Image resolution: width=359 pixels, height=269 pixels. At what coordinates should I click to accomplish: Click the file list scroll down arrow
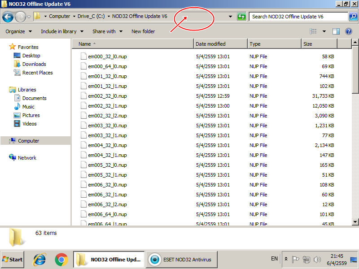point(355,221)
